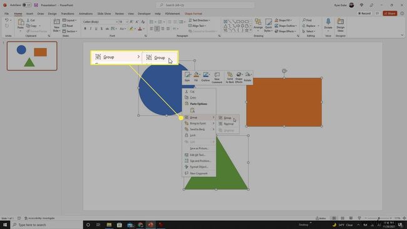This screenshot has height=229, width=407.
Task: Click Style in the mini toolbar
Action: [x=187, y=77]
